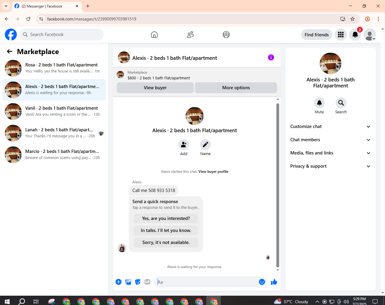Open the Marcio conversation
Image resolution: width=385 pixels, height=305 pixels.
pos(54,155)
